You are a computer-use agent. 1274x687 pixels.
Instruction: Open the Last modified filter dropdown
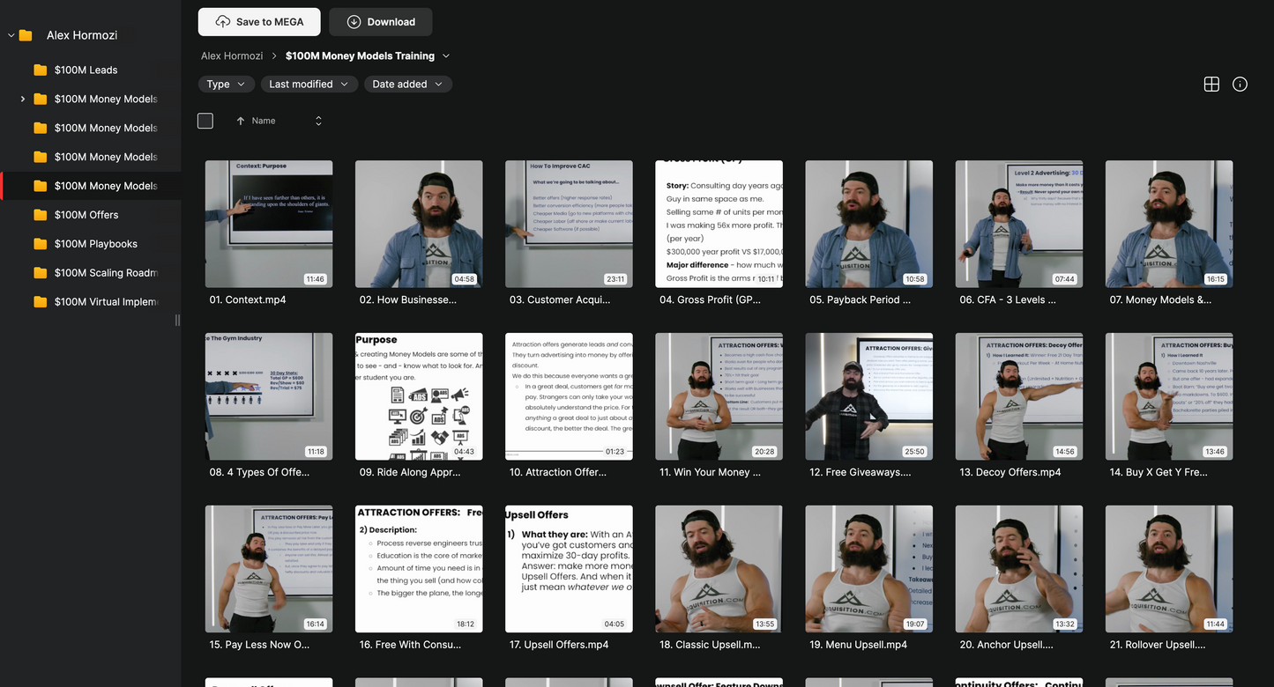[309, 85]
